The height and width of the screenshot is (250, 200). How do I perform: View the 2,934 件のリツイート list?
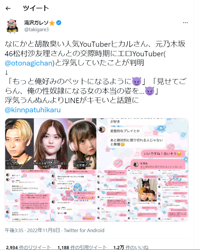pos(28,247)
